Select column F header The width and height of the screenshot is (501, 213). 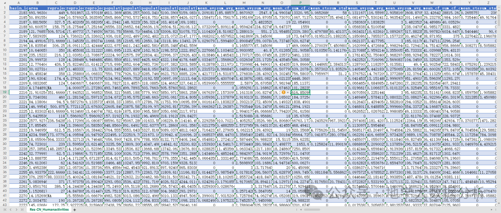pos(113,3)
